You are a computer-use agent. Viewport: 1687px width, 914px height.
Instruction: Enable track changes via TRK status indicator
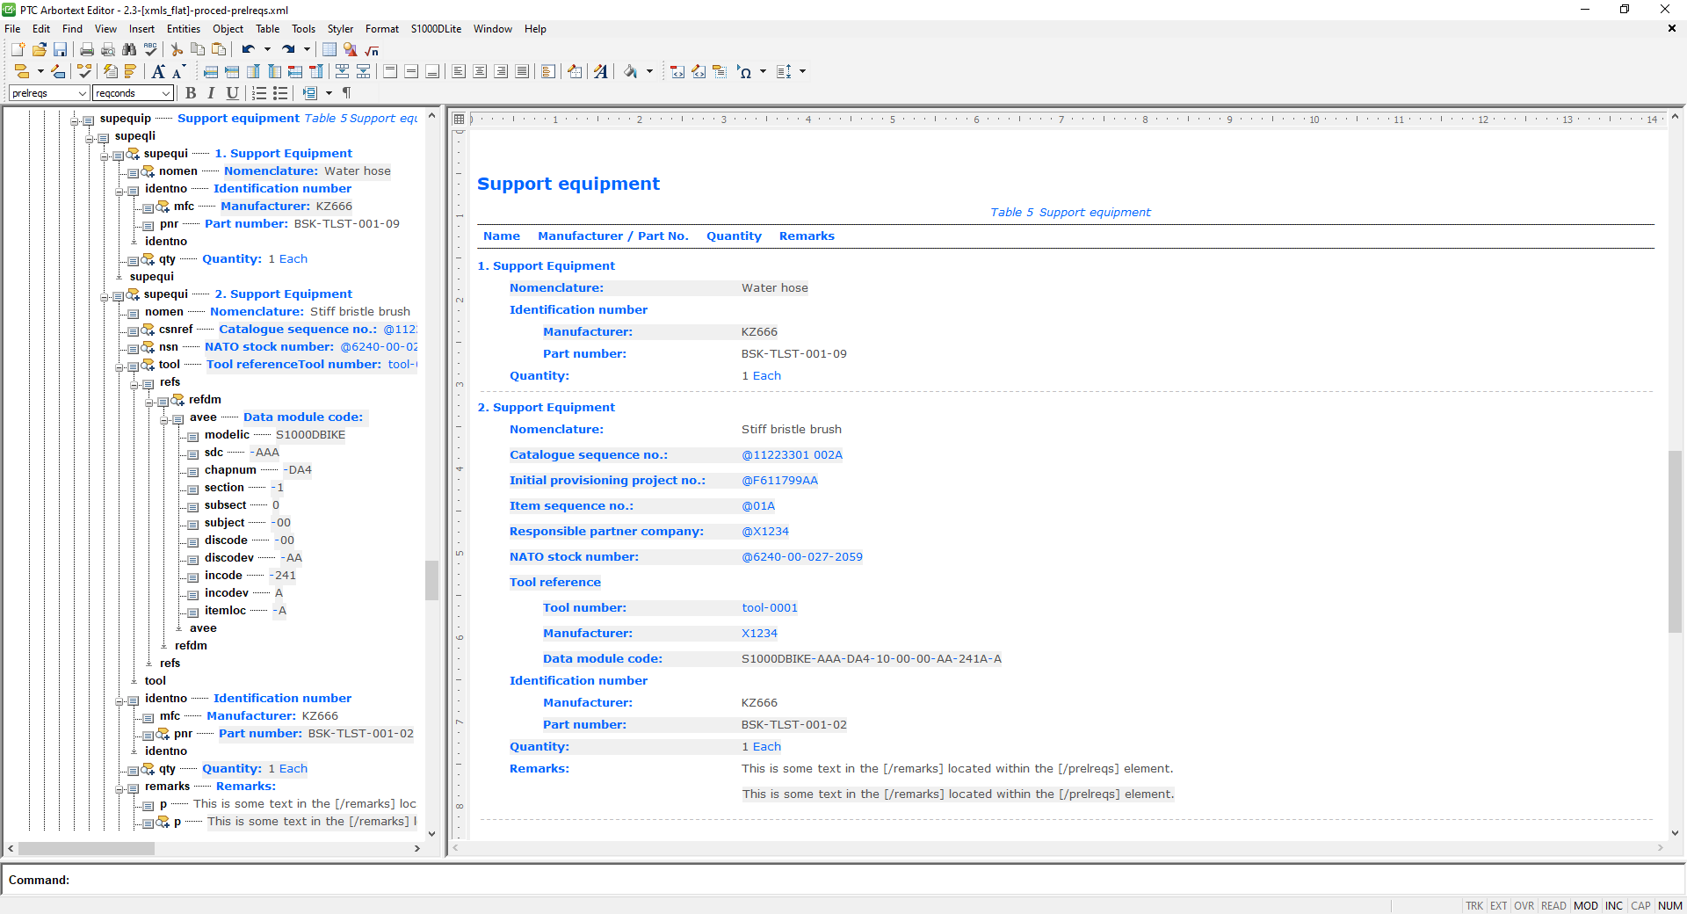[x=1474, y=906]
